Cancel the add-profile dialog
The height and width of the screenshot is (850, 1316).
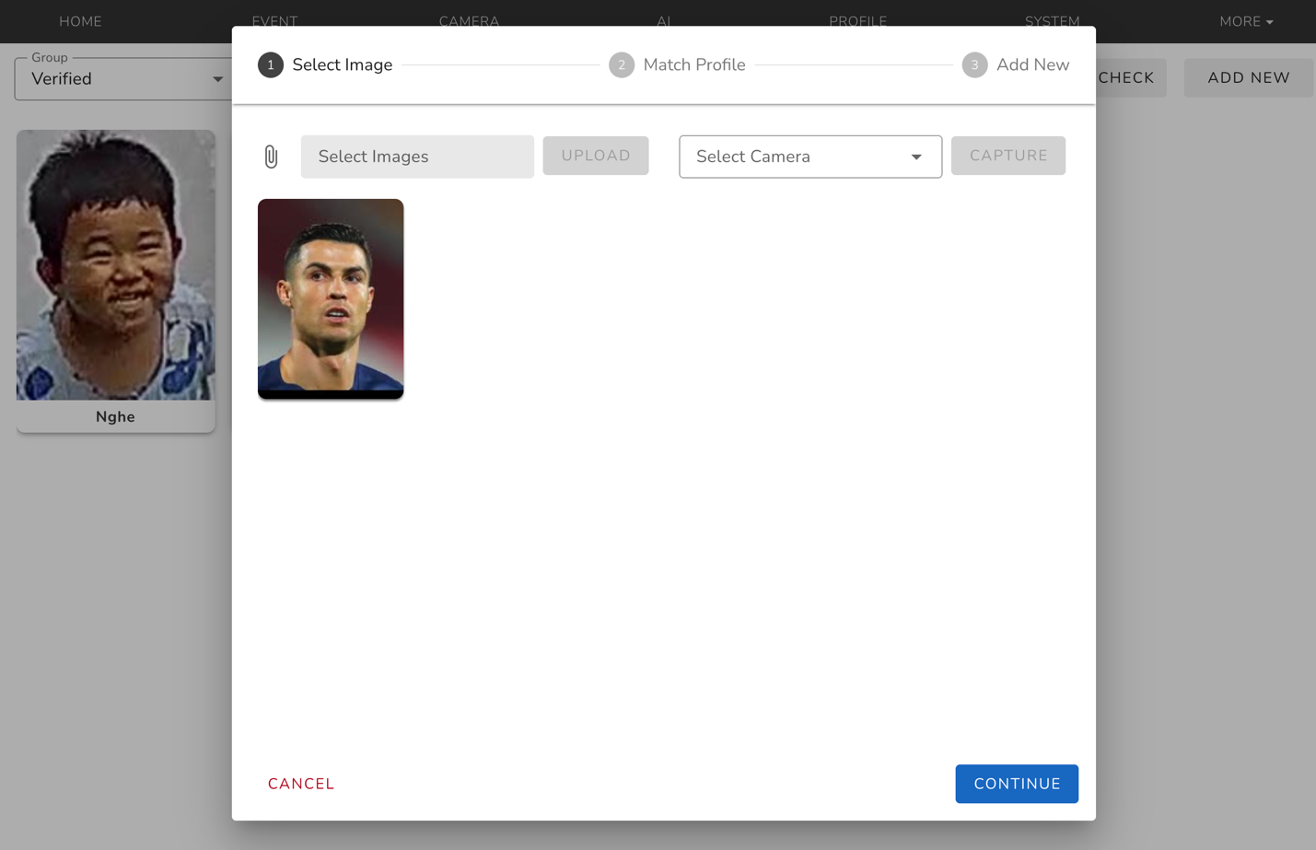tap(301, 784)
